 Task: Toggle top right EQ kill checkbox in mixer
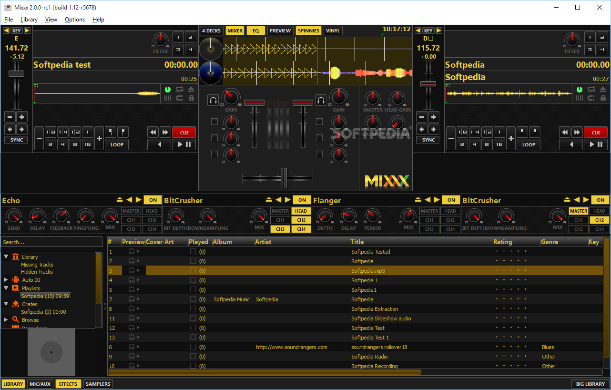(319, 122)
